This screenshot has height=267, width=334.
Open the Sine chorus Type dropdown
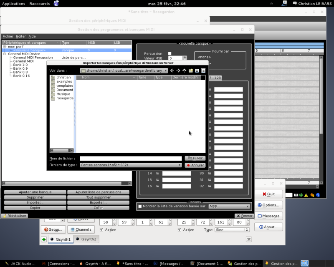232,230
